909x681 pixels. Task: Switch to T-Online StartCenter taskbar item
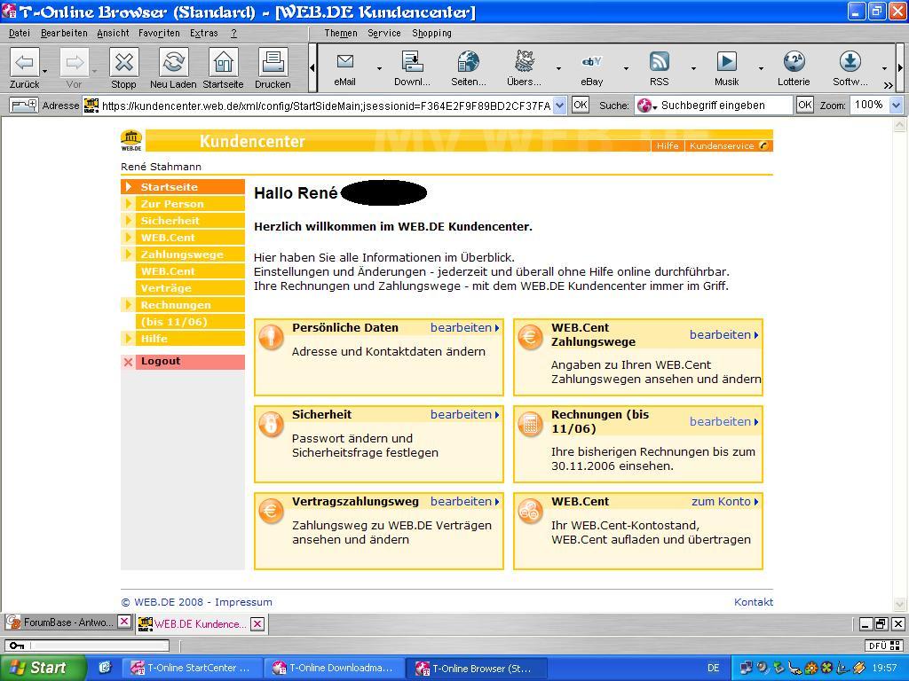point(193,668)
